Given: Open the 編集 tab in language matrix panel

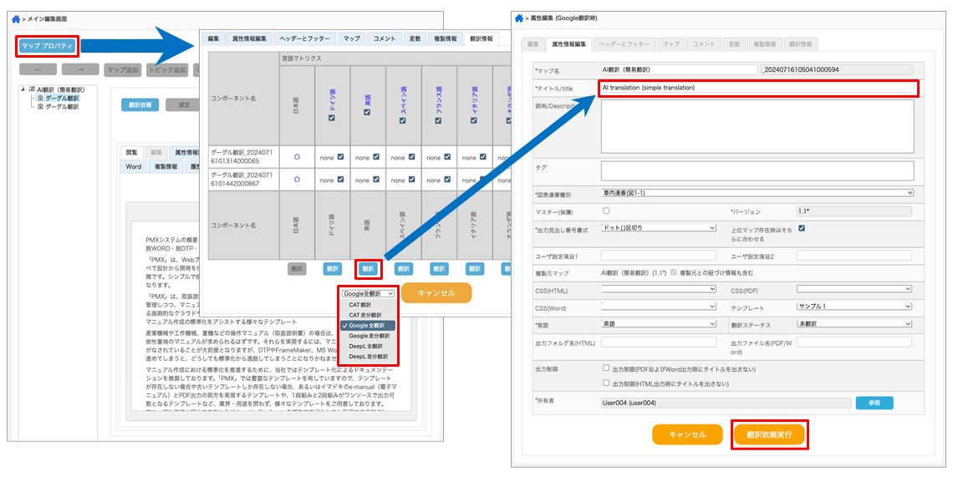Looking at the screenshot, I should click(x=213, y=39).
